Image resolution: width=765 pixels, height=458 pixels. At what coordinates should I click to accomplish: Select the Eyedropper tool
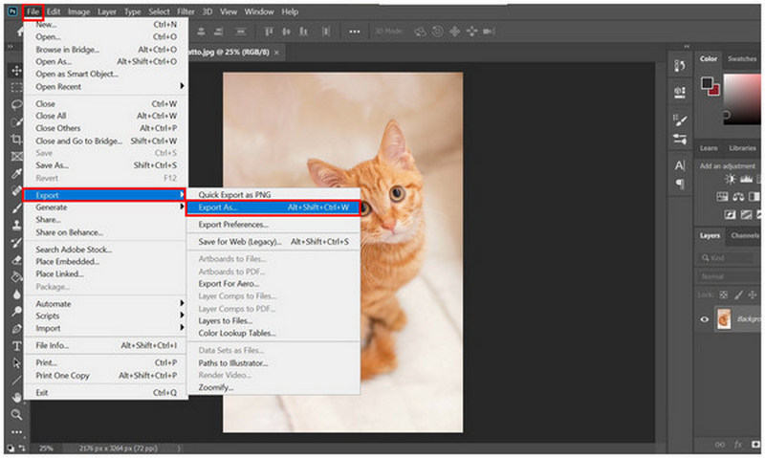[x=16, y=173]
